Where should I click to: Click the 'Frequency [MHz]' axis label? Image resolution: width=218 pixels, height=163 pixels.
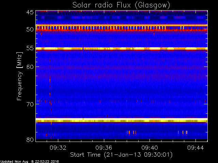[x=19, y=76]
